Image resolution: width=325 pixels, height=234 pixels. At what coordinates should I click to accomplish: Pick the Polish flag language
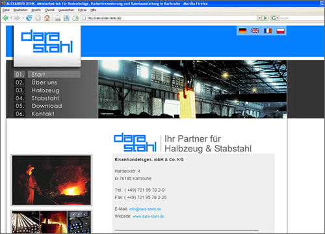pos(280,31)
